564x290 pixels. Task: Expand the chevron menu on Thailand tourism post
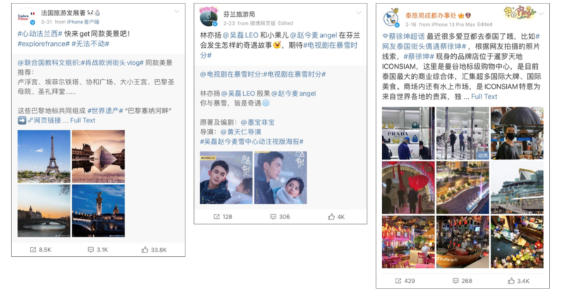click(541, 14)
